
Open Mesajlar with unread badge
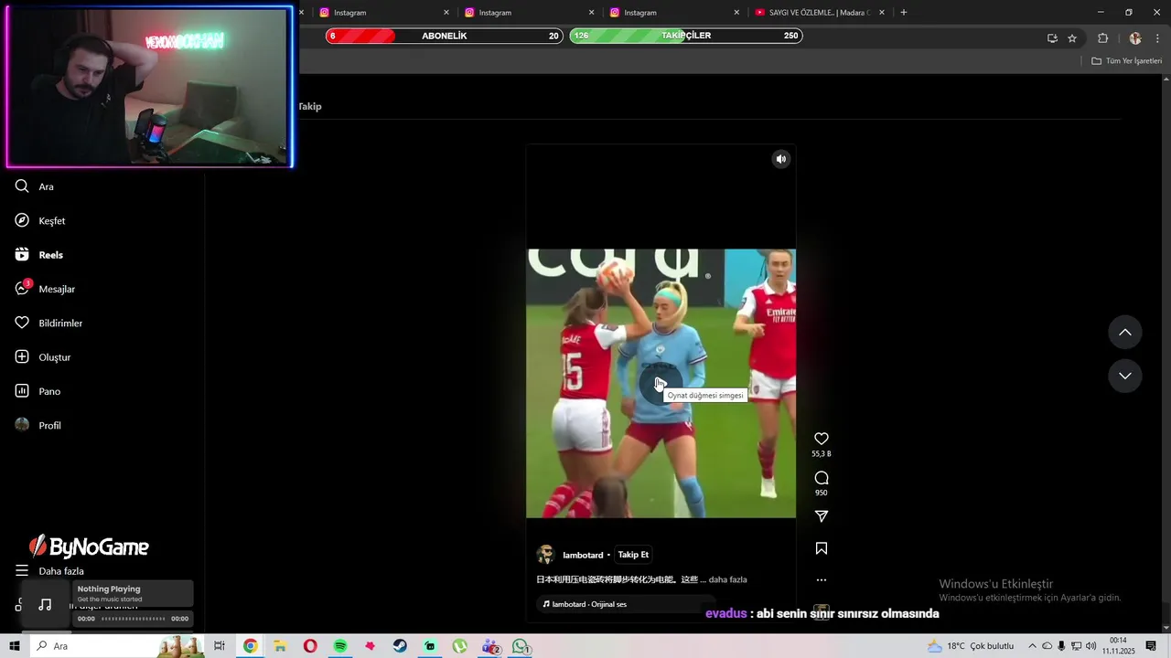[x=46, y=289]
